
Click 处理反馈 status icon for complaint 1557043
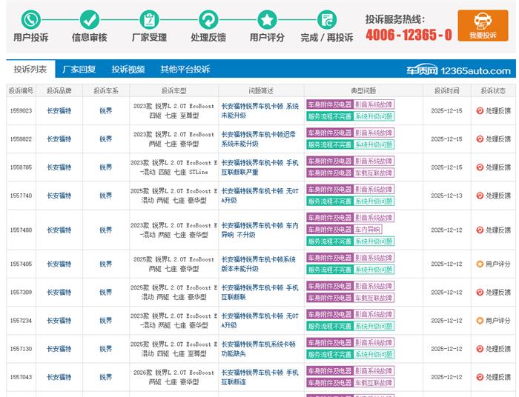pyautogui.click(x=480, y=377)
